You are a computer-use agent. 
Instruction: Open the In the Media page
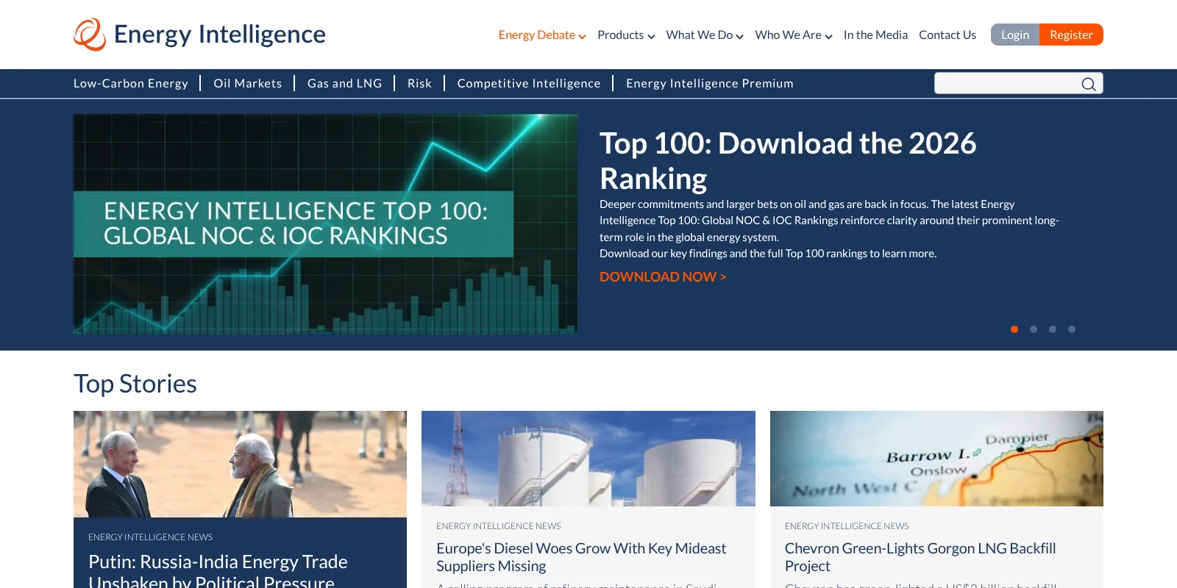click(875, 35)
